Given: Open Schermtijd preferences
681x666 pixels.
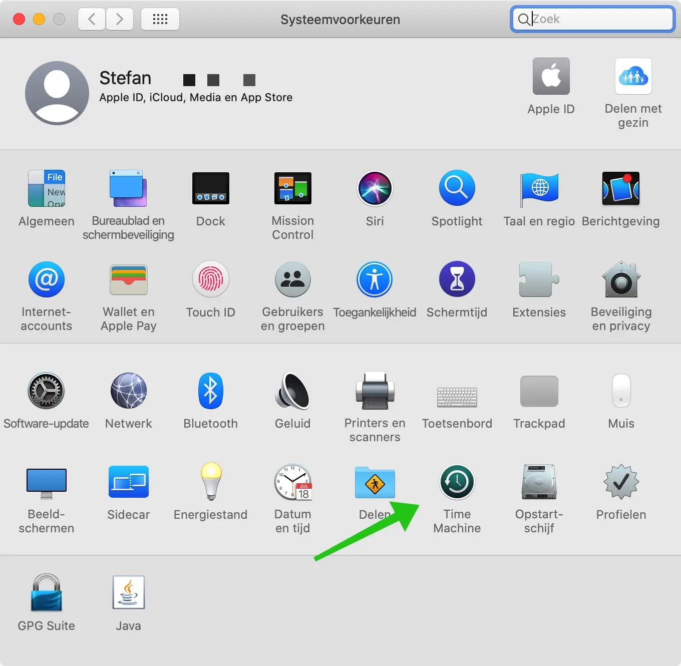Looking at the screenshot, I should 457,280.
